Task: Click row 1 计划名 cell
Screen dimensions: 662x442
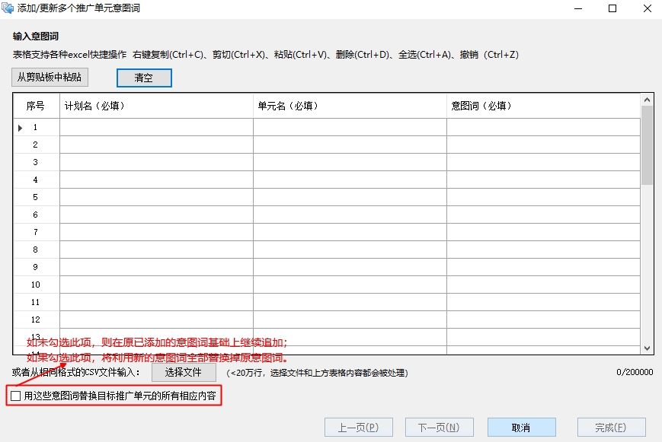Action: [x=156, y=127]
